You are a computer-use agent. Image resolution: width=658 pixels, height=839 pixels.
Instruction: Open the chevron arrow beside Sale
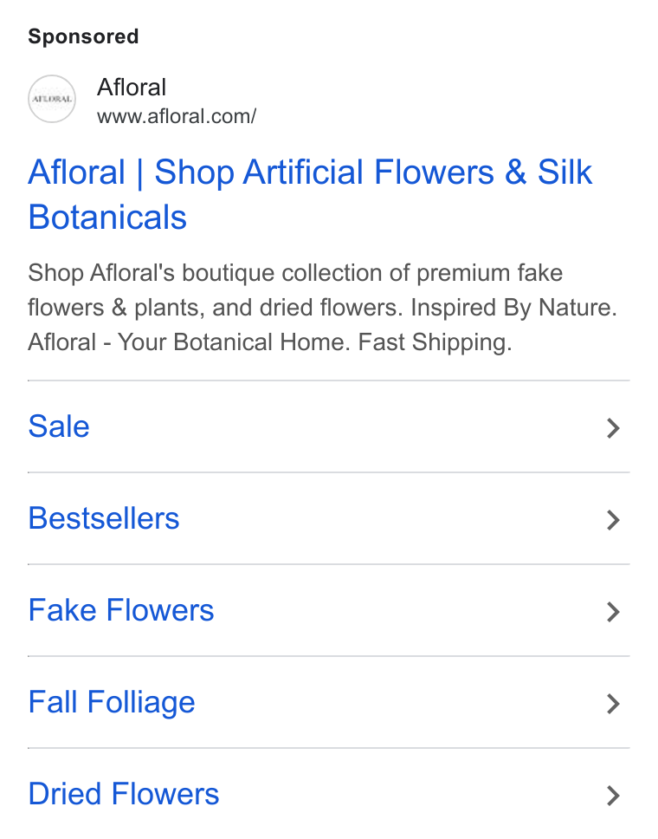point(613,428)
